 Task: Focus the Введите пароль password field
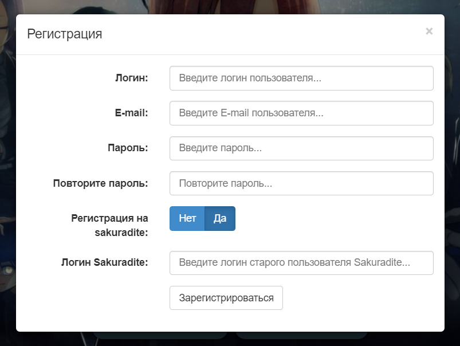click(x=301, y=148)
